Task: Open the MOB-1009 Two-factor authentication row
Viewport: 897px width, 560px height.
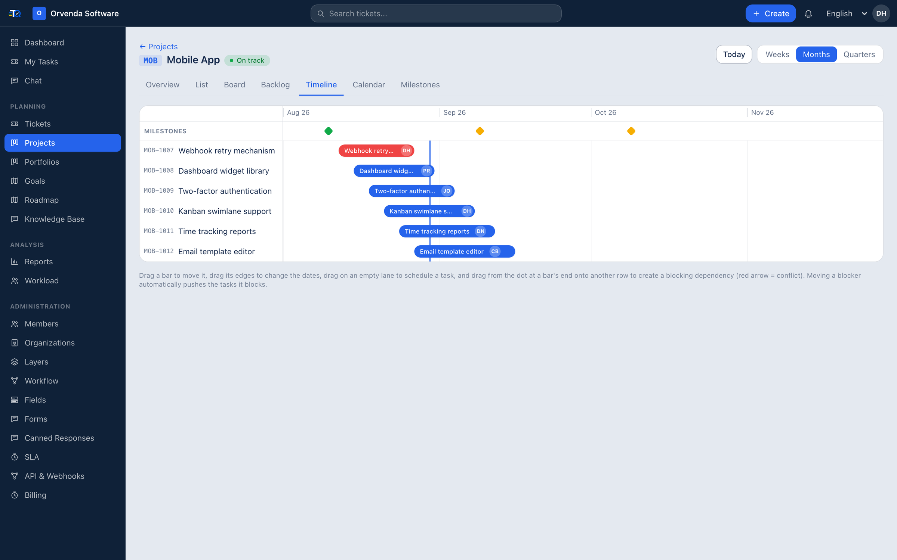Action: 211,191
